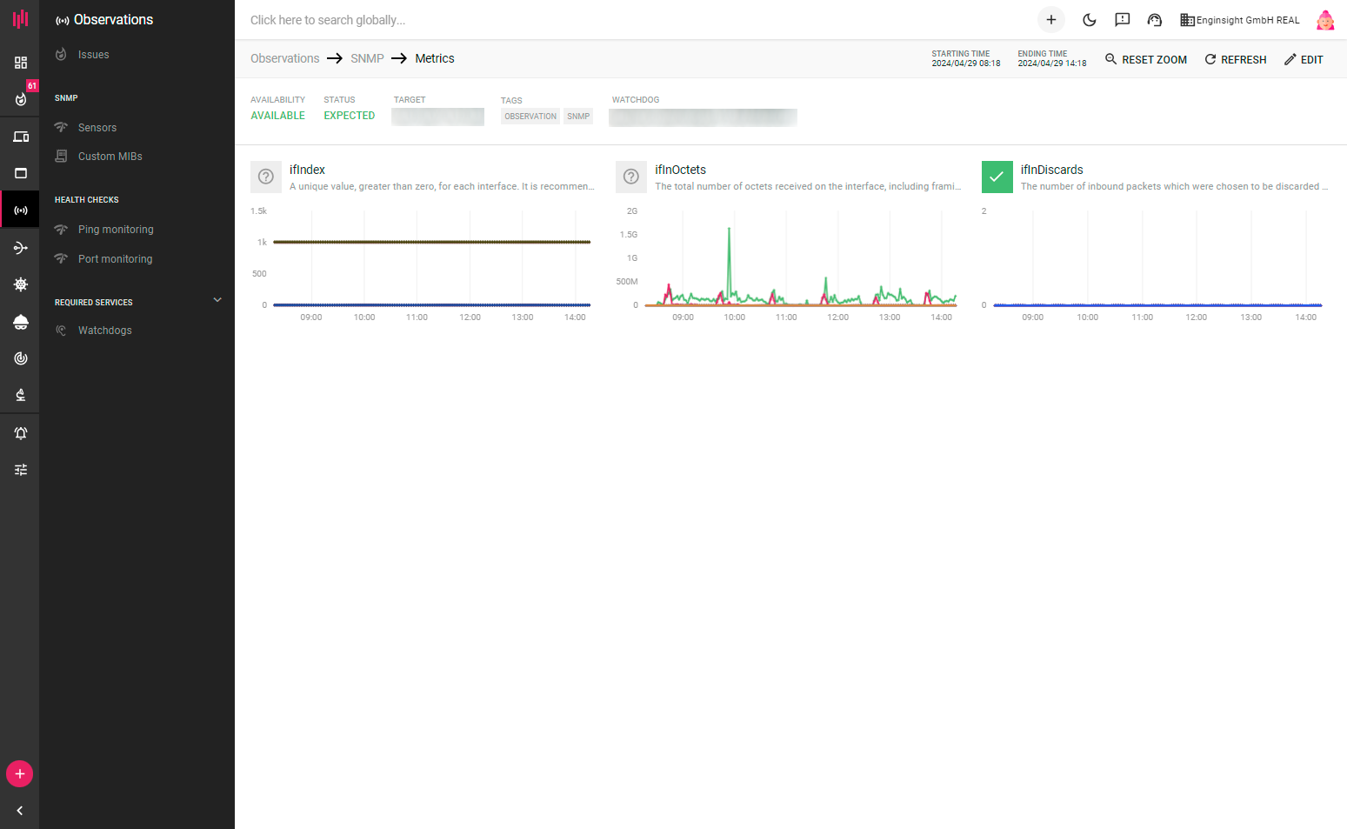This screenshot has height=829, width=1347.
Task: Open Enginsight GmbH REAL organization switcher
Action: pyautogui.click(x=1239, y=20)
